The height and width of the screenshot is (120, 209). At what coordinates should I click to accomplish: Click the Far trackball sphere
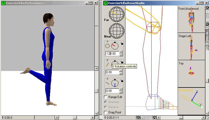click(117, 14)
